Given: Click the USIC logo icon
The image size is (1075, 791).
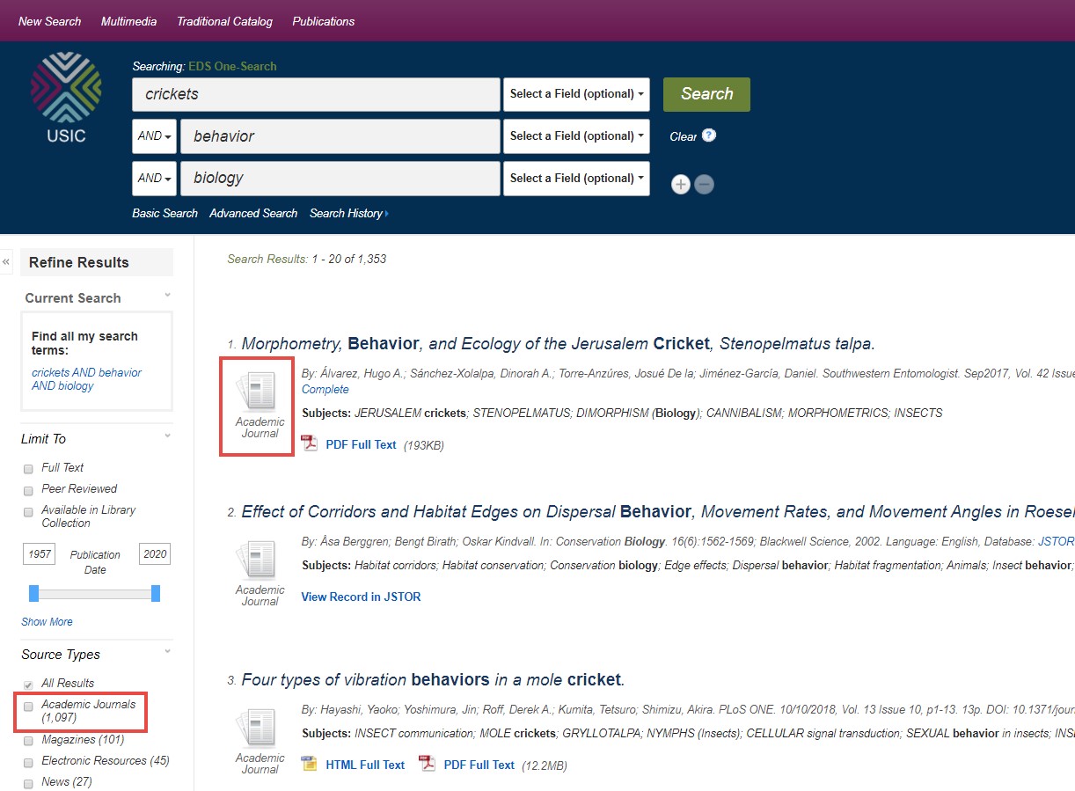Looking at the screenshot, I should point(66,97).
